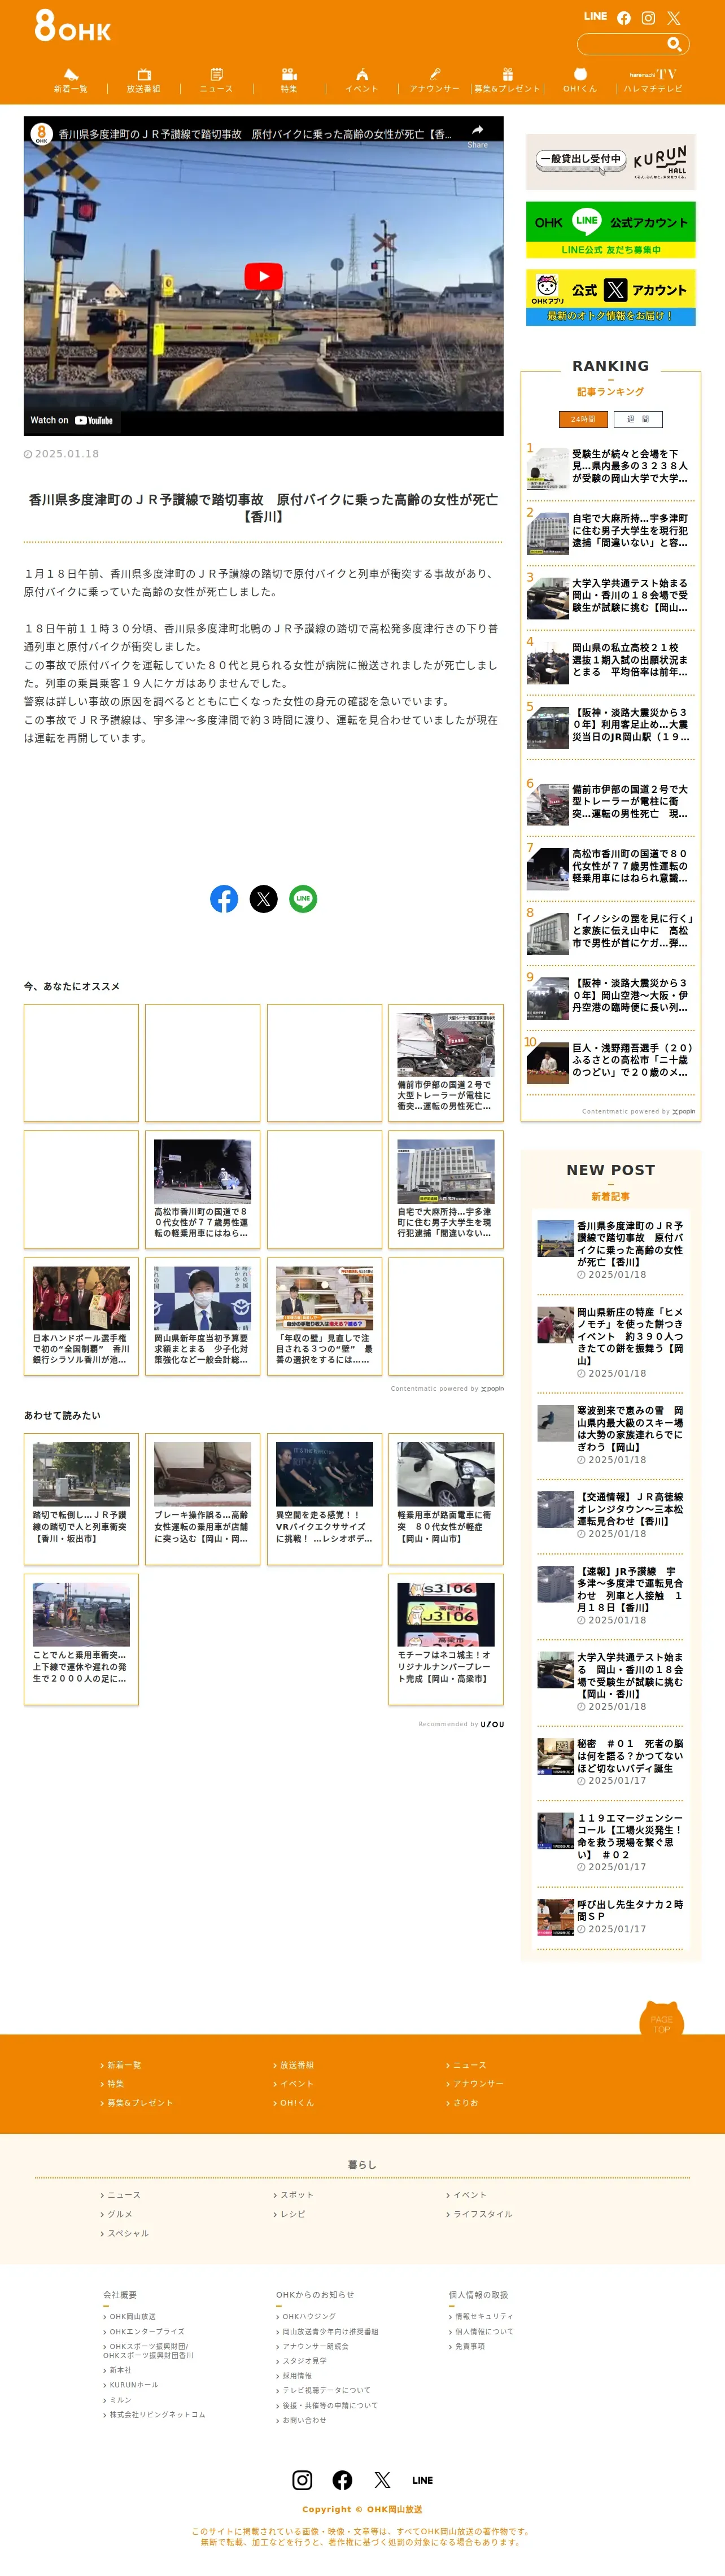Share article on LINE
Viewport: 725px width, 2576px height.
tap(303, 899)
